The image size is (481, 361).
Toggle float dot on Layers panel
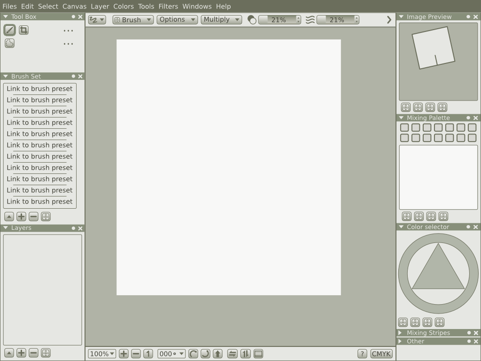pyautogui.click(x=73, y=228)
